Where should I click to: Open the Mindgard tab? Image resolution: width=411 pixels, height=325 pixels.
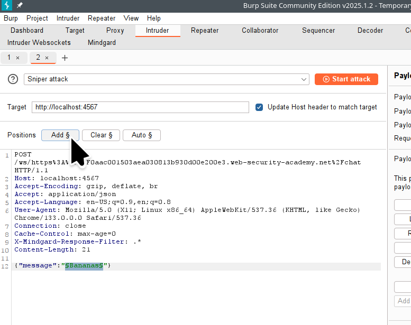click(102, 43)
